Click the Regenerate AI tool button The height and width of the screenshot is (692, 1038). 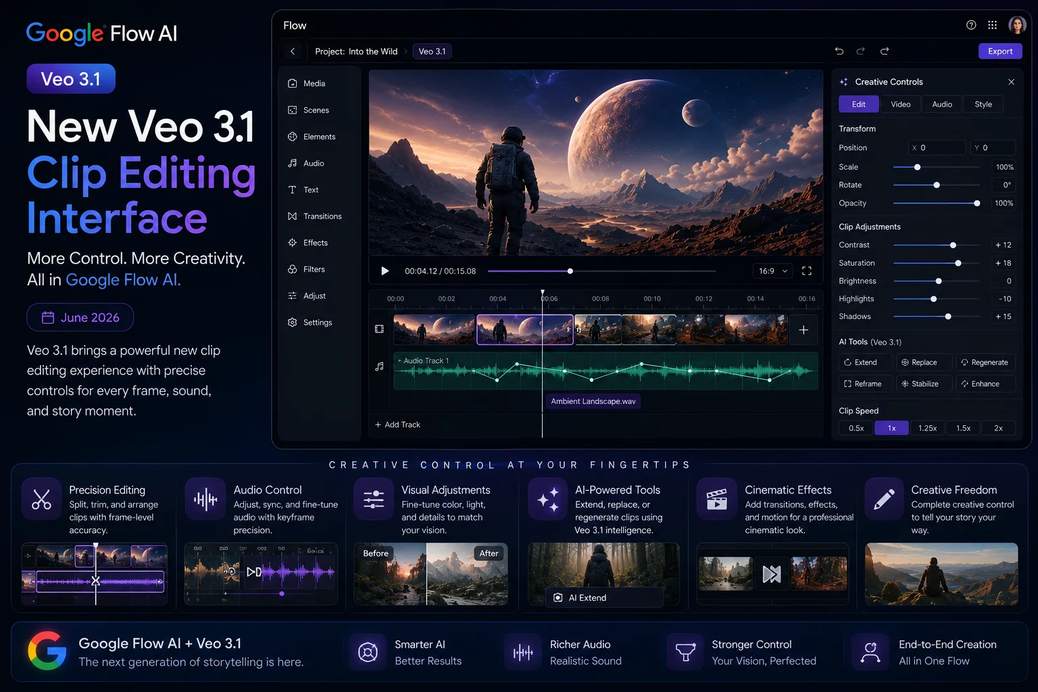tap(985, 362)
